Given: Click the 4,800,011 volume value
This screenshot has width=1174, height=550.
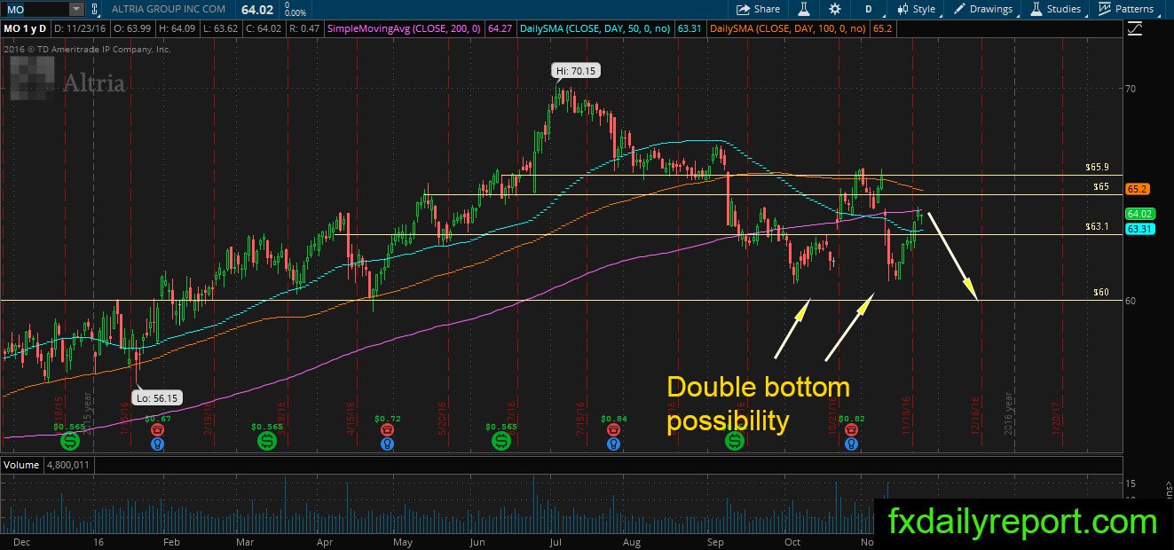Looking at the screenshot, I should pos(70,465).
